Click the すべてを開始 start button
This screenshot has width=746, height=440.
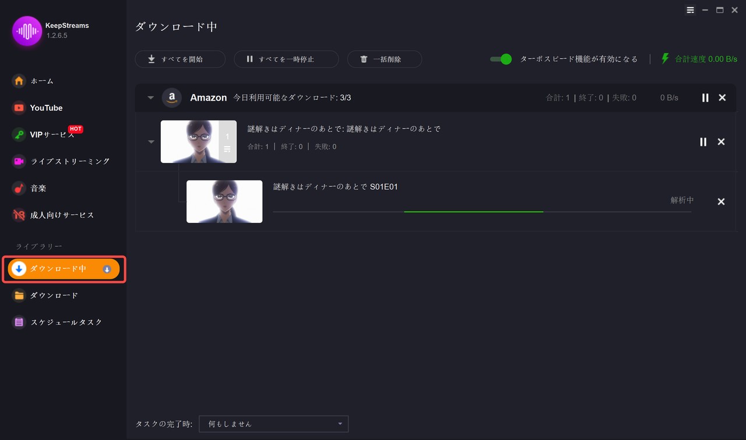180,59
